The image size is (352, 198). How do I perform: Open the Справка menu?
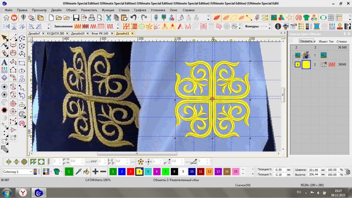(x=188, y=10)
